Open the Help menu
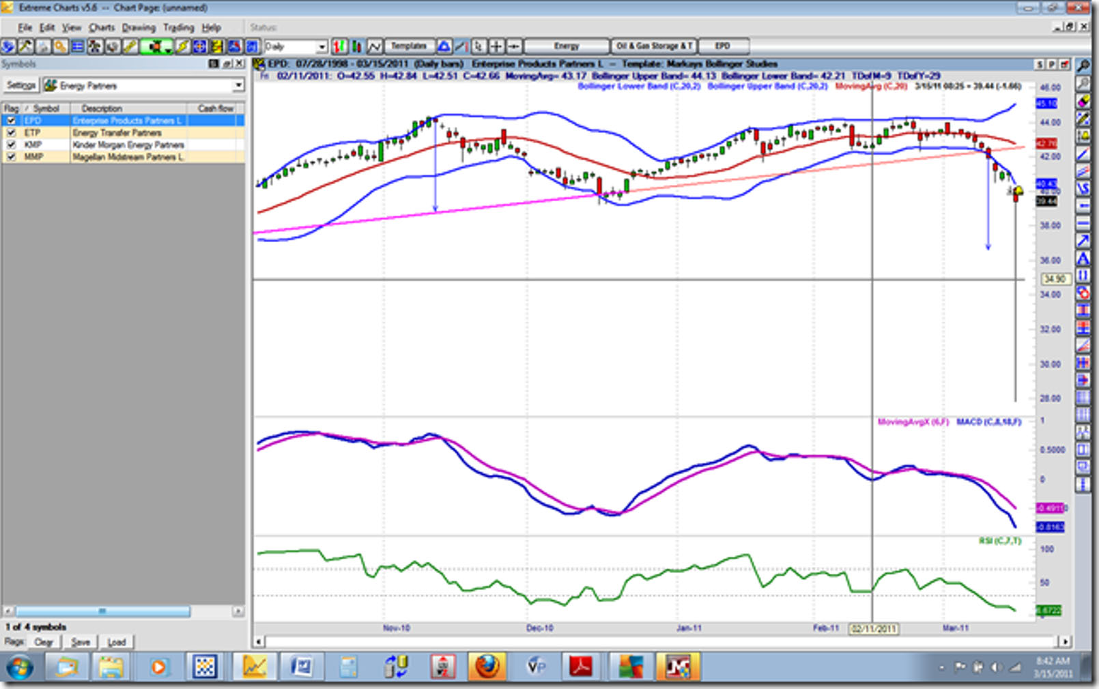 pyautogui.click(x=211, y=28)
